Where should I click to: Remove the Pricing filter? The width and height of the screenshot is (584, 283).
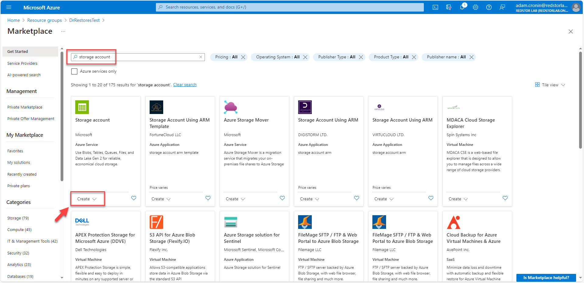click(243, 57)
